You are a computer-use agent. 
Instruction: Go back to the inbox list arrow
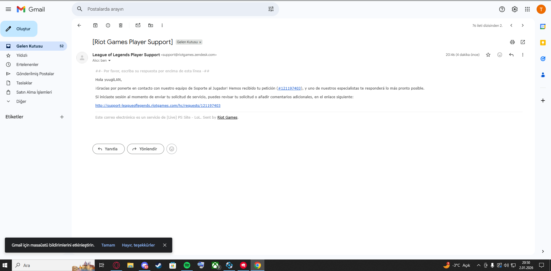click(x=79, y=25)
